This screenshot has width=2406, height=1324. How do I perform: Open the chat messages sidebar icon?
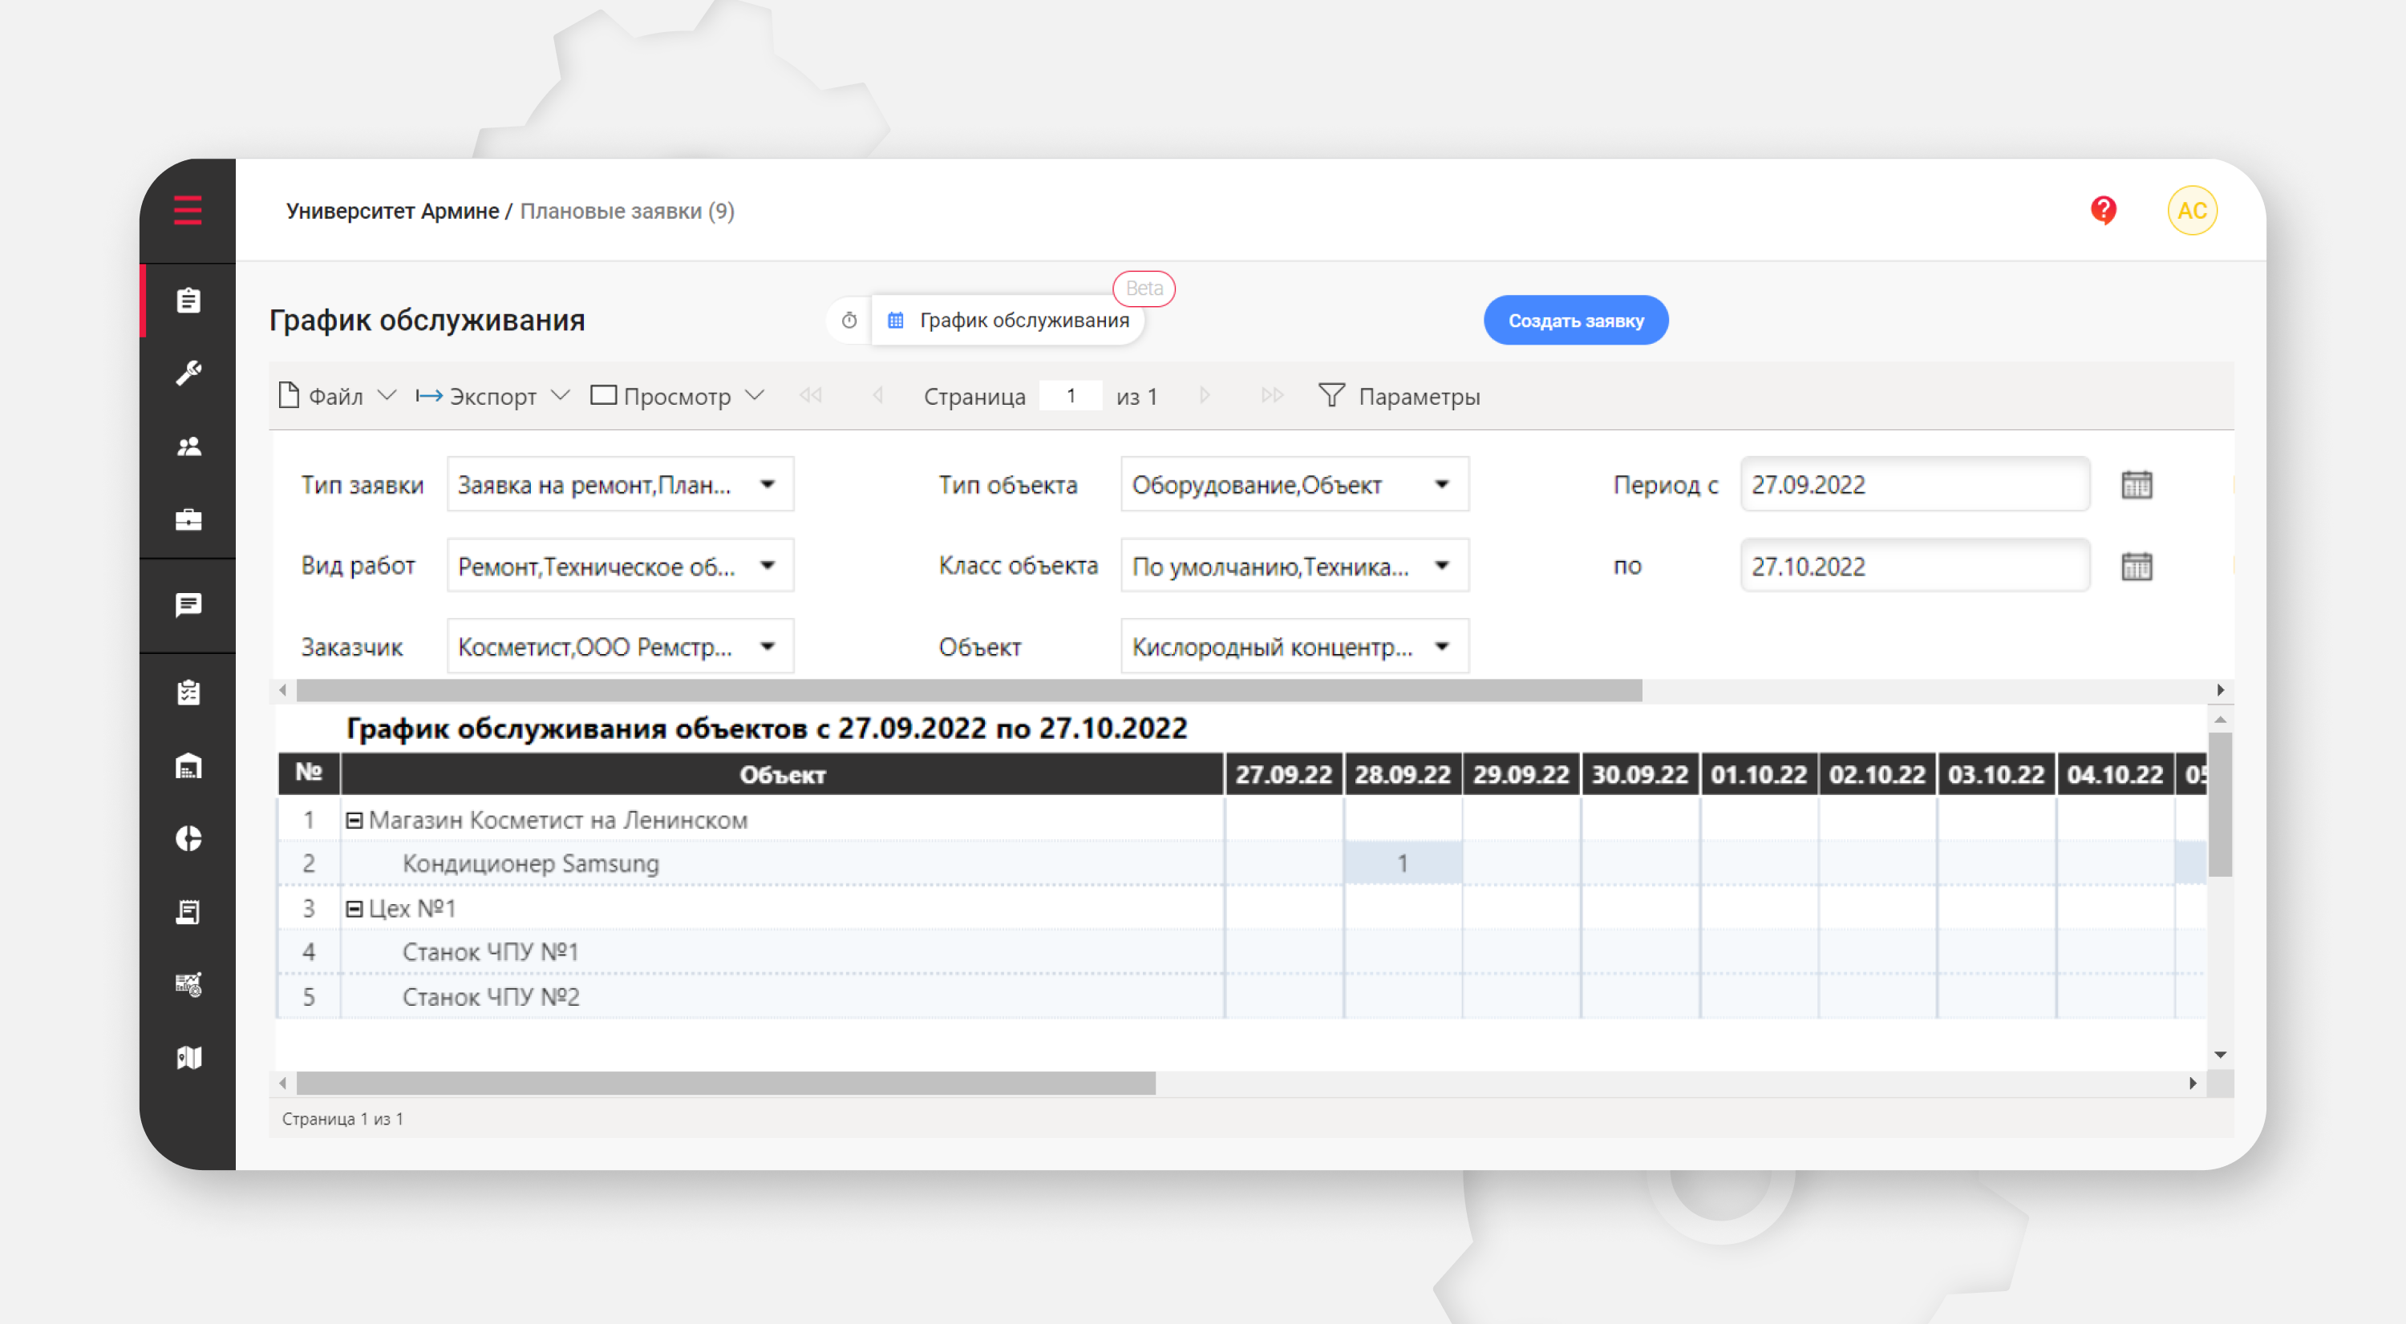[x=188, y=606]
